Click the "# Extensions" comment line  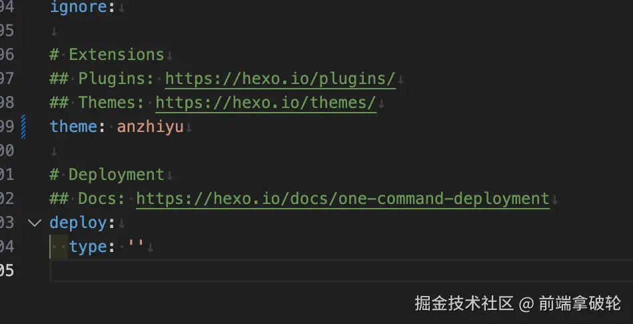click(107, 55)
